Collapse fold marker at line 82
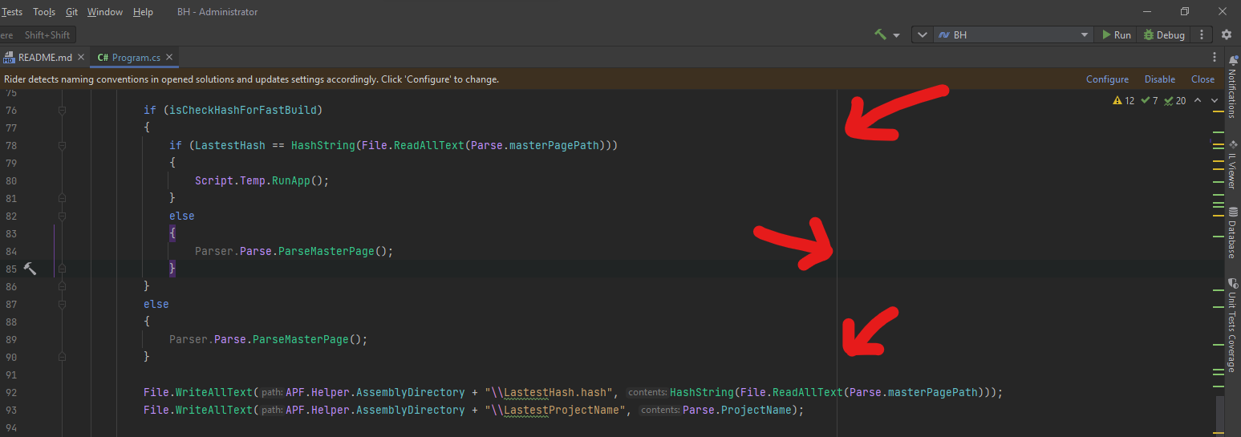This screenshot has height=437, width=1241. pyautogui.click(x=62, y=216)
